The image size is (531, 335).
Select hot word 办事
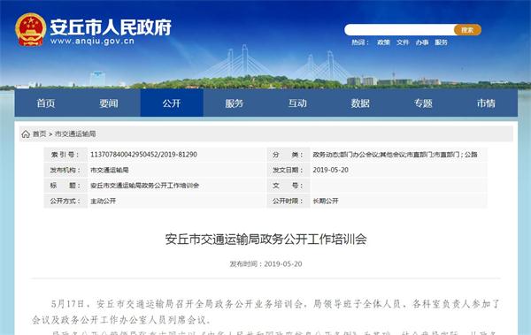coord(422,42)
